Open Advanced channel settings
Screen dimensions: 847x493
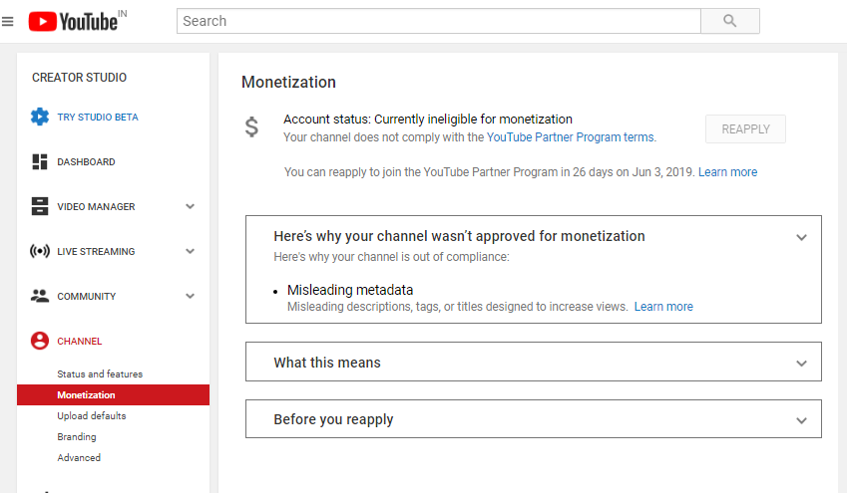[x=79, y=457]
